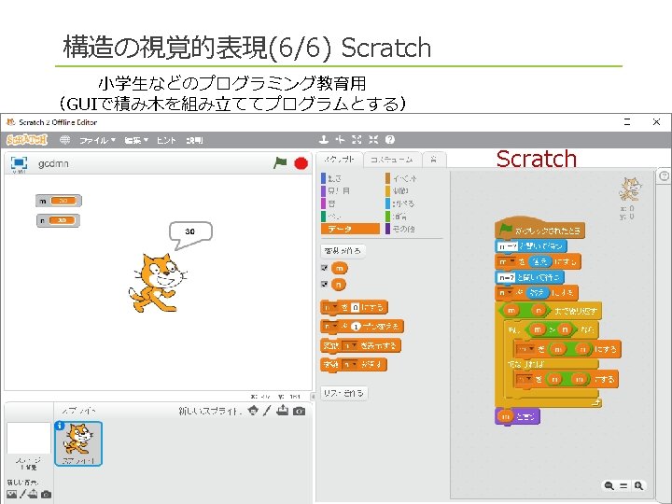The width and height of the screenshot is (672, 504).
Task: Open the ファイル menu
Action: coord(98,140)
